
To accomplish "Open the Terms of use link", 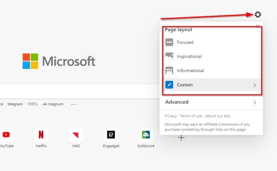I will (x=191, y=116).
